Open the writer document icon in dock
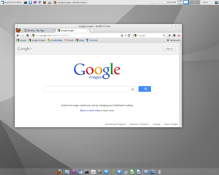219x175 pixels. point(139,172)
